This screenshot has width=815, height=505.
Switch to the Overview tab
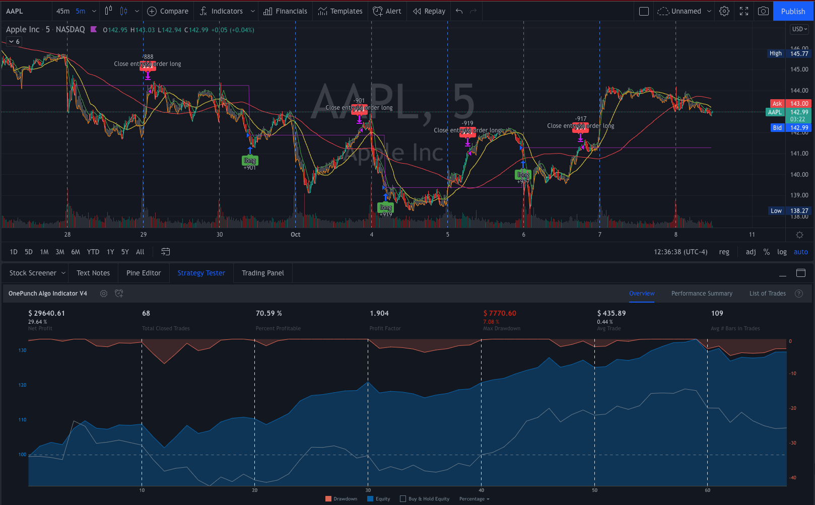point(642,294)
